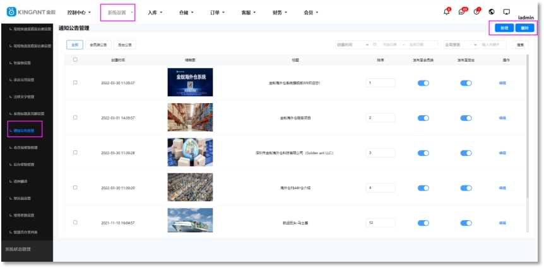Open the 全局搜索 dropdown selector
544x268 pixels.
[460, 45]
